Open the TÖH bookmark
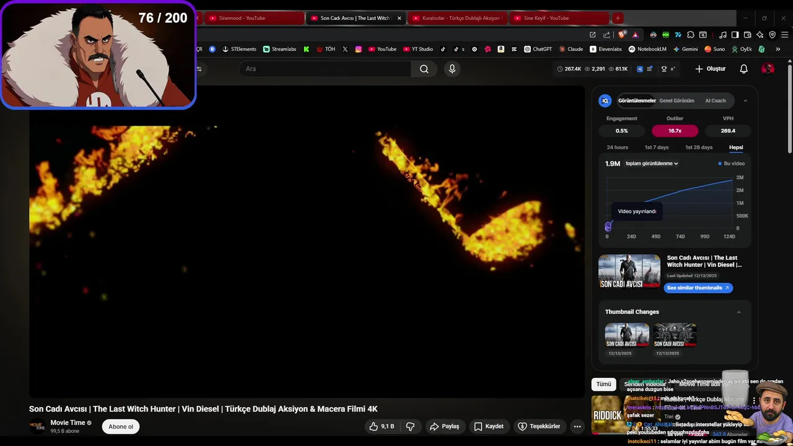 326,49
